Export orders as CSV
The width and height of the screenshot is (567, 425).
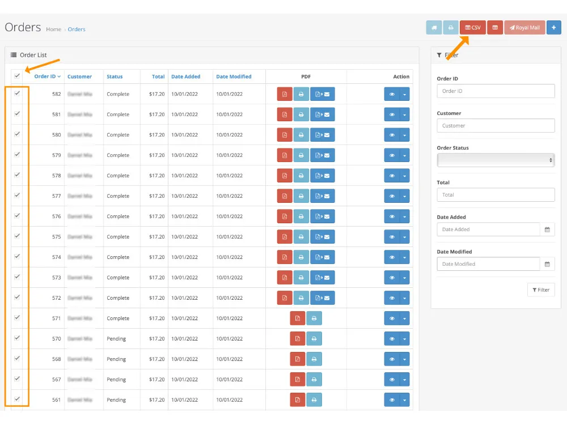(472, 27)
